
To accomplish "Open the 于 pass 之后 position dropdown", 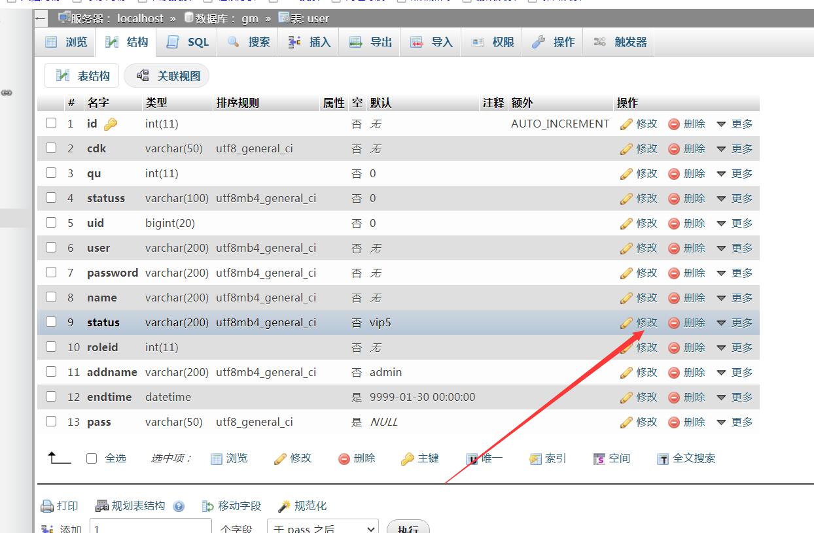I will click(x=323, y=528).
